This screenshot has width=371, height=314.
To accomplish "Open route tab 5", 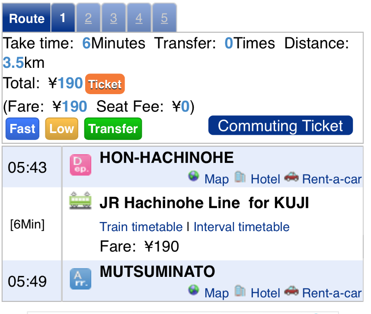I will (164, 18).
